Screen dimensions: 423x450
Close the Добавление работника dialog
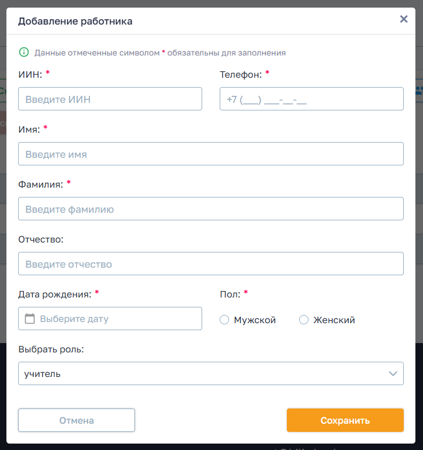[403, 19]
